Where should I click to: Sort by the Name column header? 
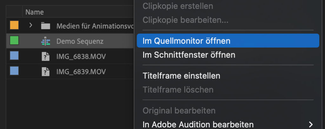click(x=35, y=12)
